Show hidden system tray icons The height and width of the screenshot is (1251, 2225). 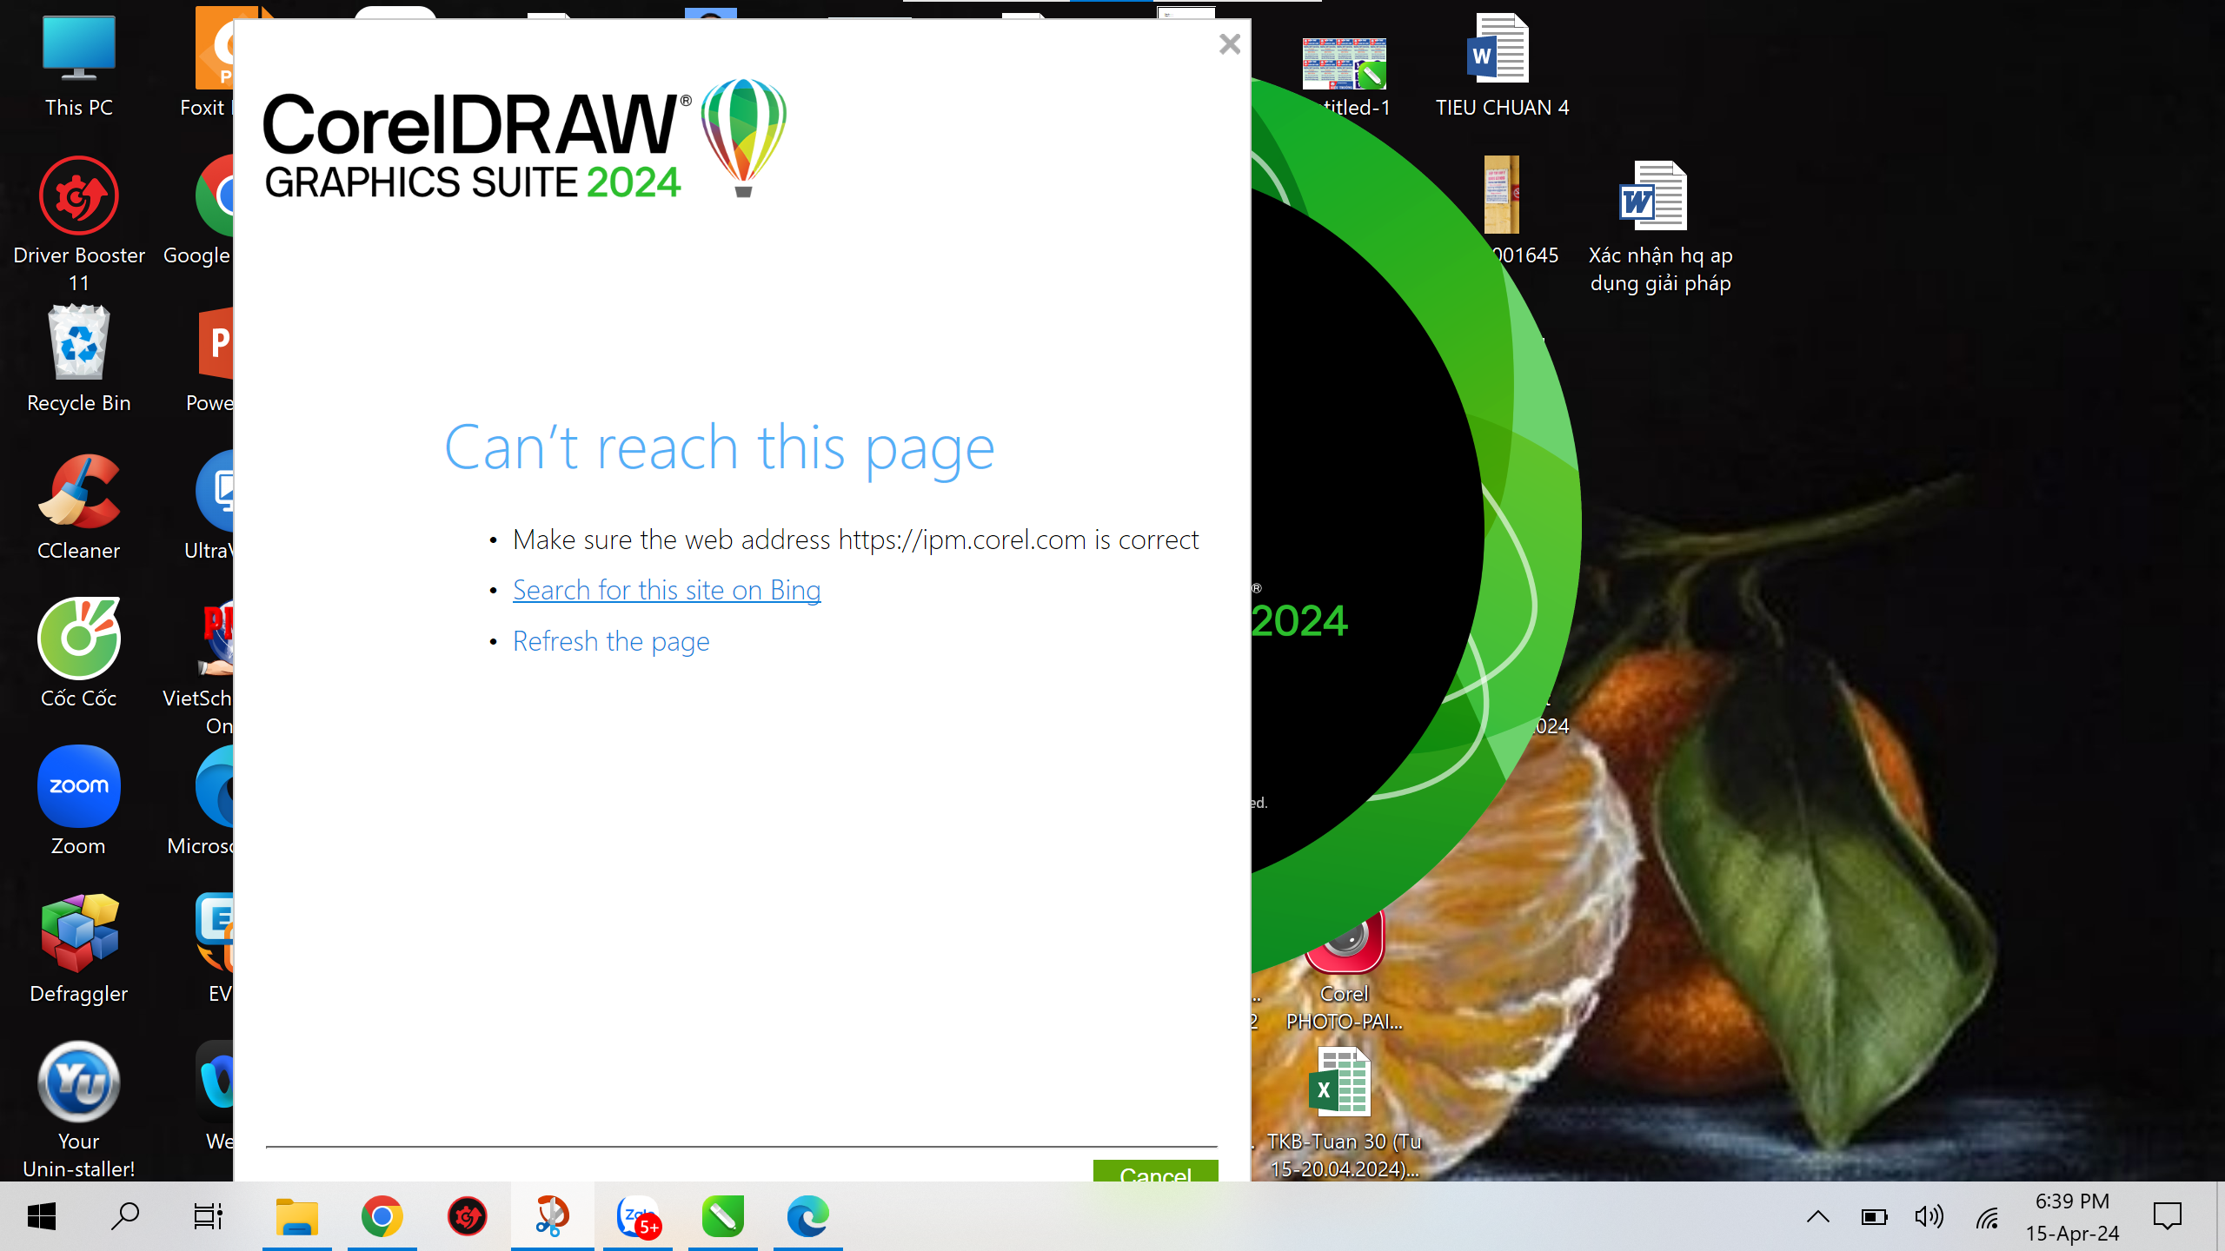pos(1817,1216)
